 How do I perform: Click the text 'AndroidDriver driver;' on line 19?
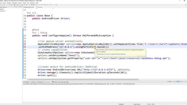[x=56, y=18]
